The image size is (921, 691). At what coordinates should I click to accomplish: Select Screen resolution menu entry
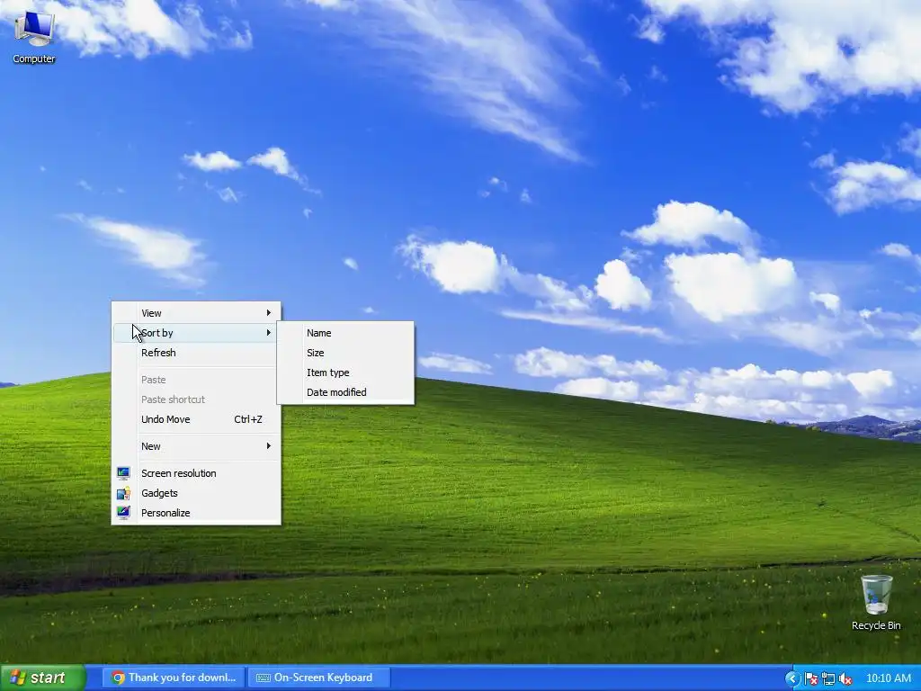[x=195, y=473]
